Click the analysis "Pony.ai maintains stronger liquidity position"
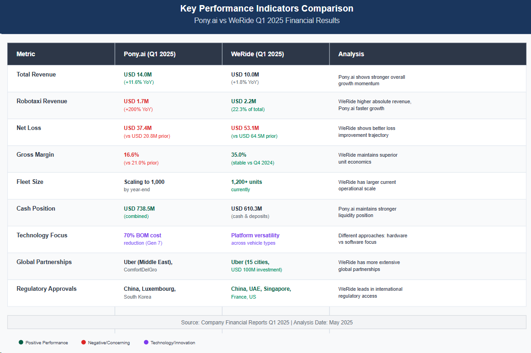 (367, 212)
